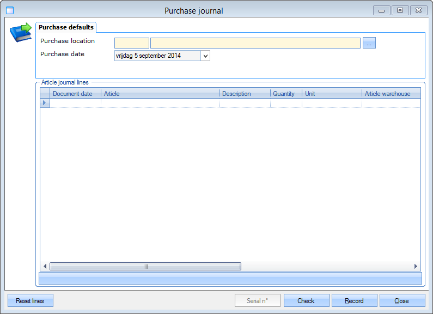Click the Purchase location code field
Image resolution: width=433 pixels, height=314 pixels.
[x=131, y=43]
